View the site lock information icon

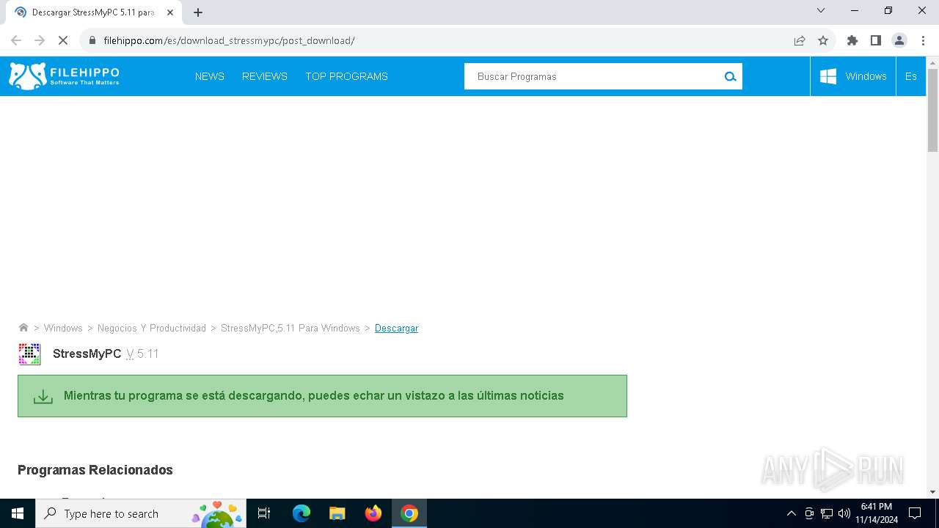[x=92, y=40]
